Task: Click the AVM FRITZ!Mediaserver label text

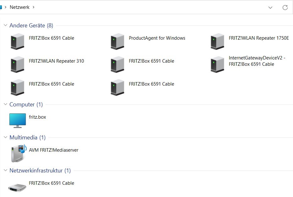Action: click(53, 150)
